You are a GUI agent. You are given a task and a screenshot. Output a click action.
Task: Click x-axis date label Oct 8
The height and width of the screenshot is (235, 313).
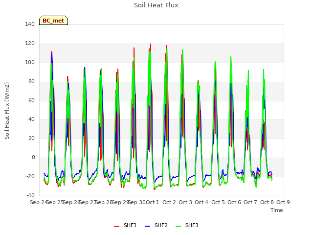coord(267,202)
